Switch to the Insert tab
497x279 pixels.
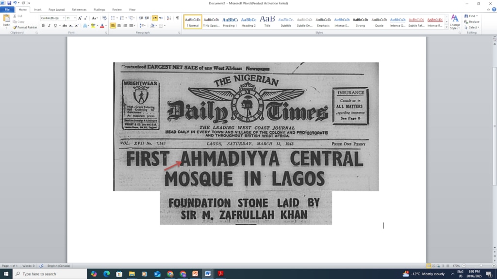point(37,10)
